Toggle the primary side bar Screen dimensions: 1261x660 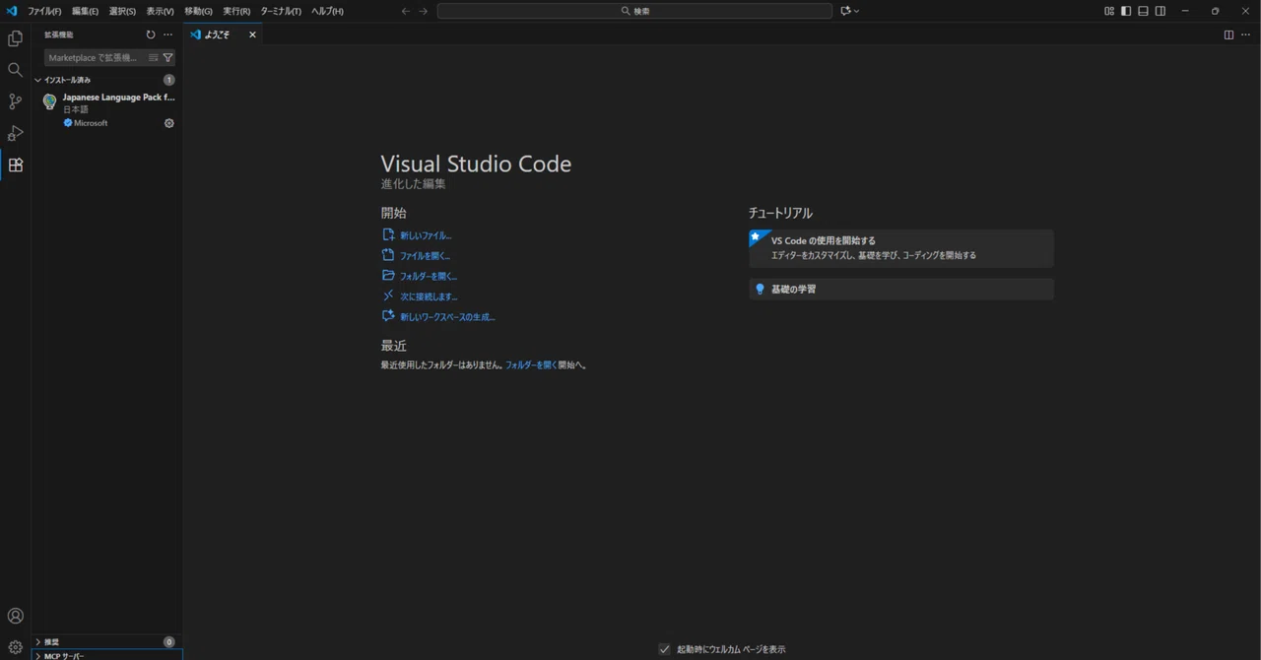1126,11
